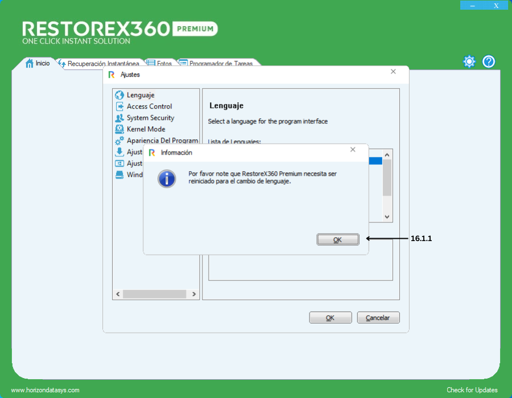The image size is (512, 398).
Task: Click OK at bottom of Ajustes window
Action: coord(330,318)
